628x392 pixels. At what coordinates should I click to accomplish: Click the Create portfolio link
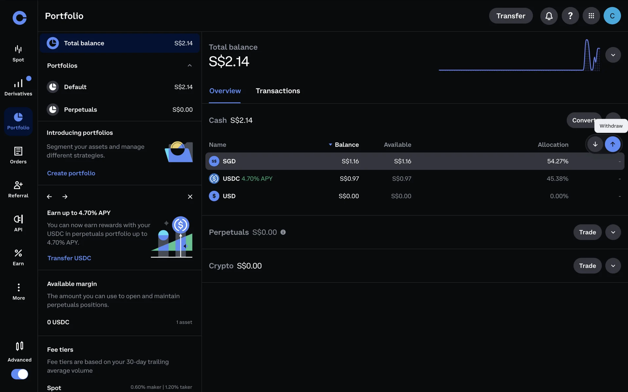pyautogui.click(x=71, y=173)
